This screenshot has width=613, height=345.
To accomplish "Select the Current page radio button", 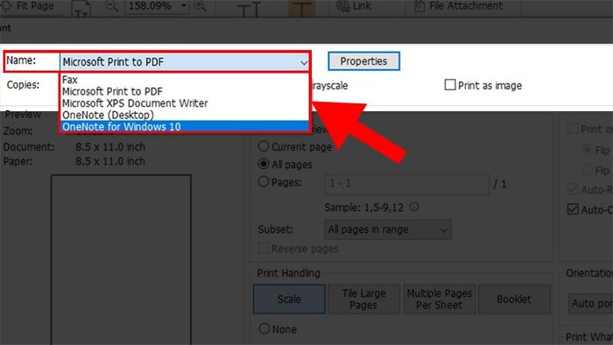I will 264,146.
